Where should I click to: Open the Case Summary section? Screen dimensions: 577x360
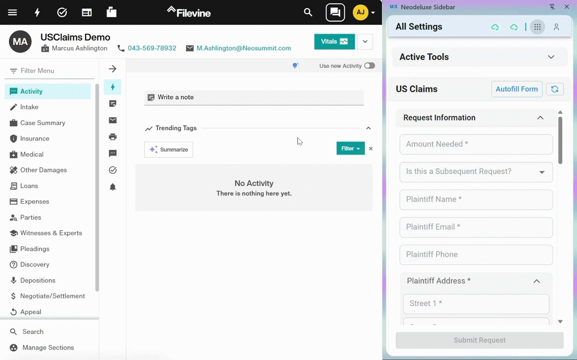click(x=48, y=123)
